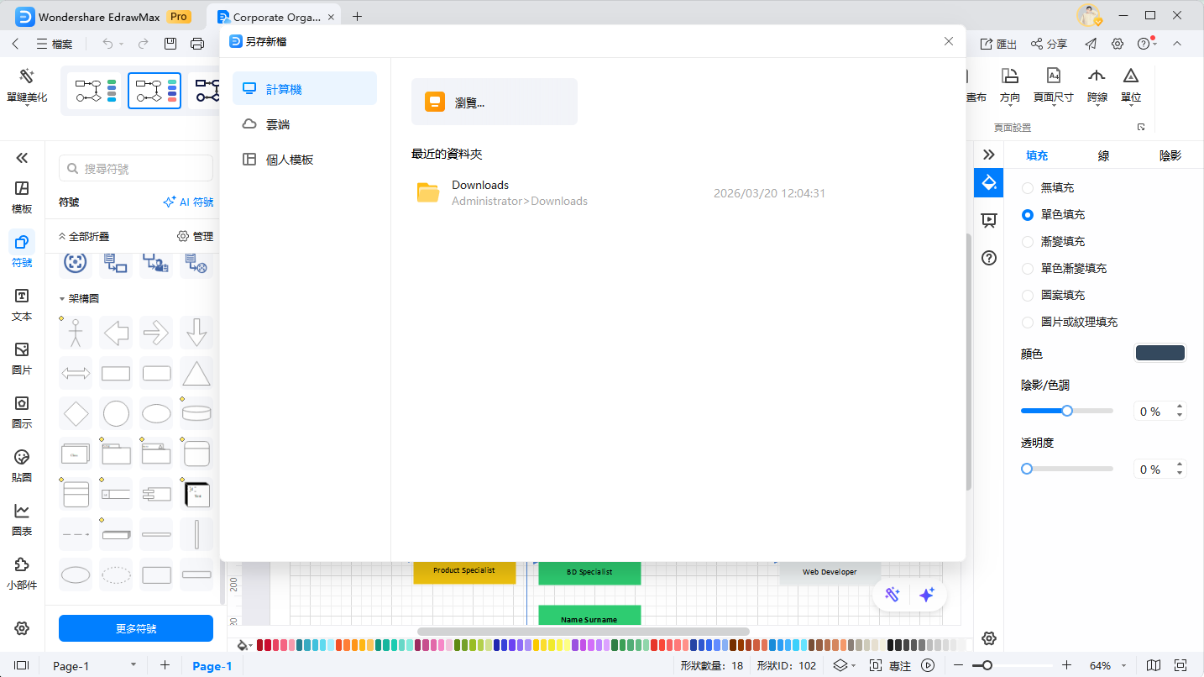Click the 頁面尺寸 page size icon
Viewport: 1204px width, 677px height.
tap(1053, 86)
